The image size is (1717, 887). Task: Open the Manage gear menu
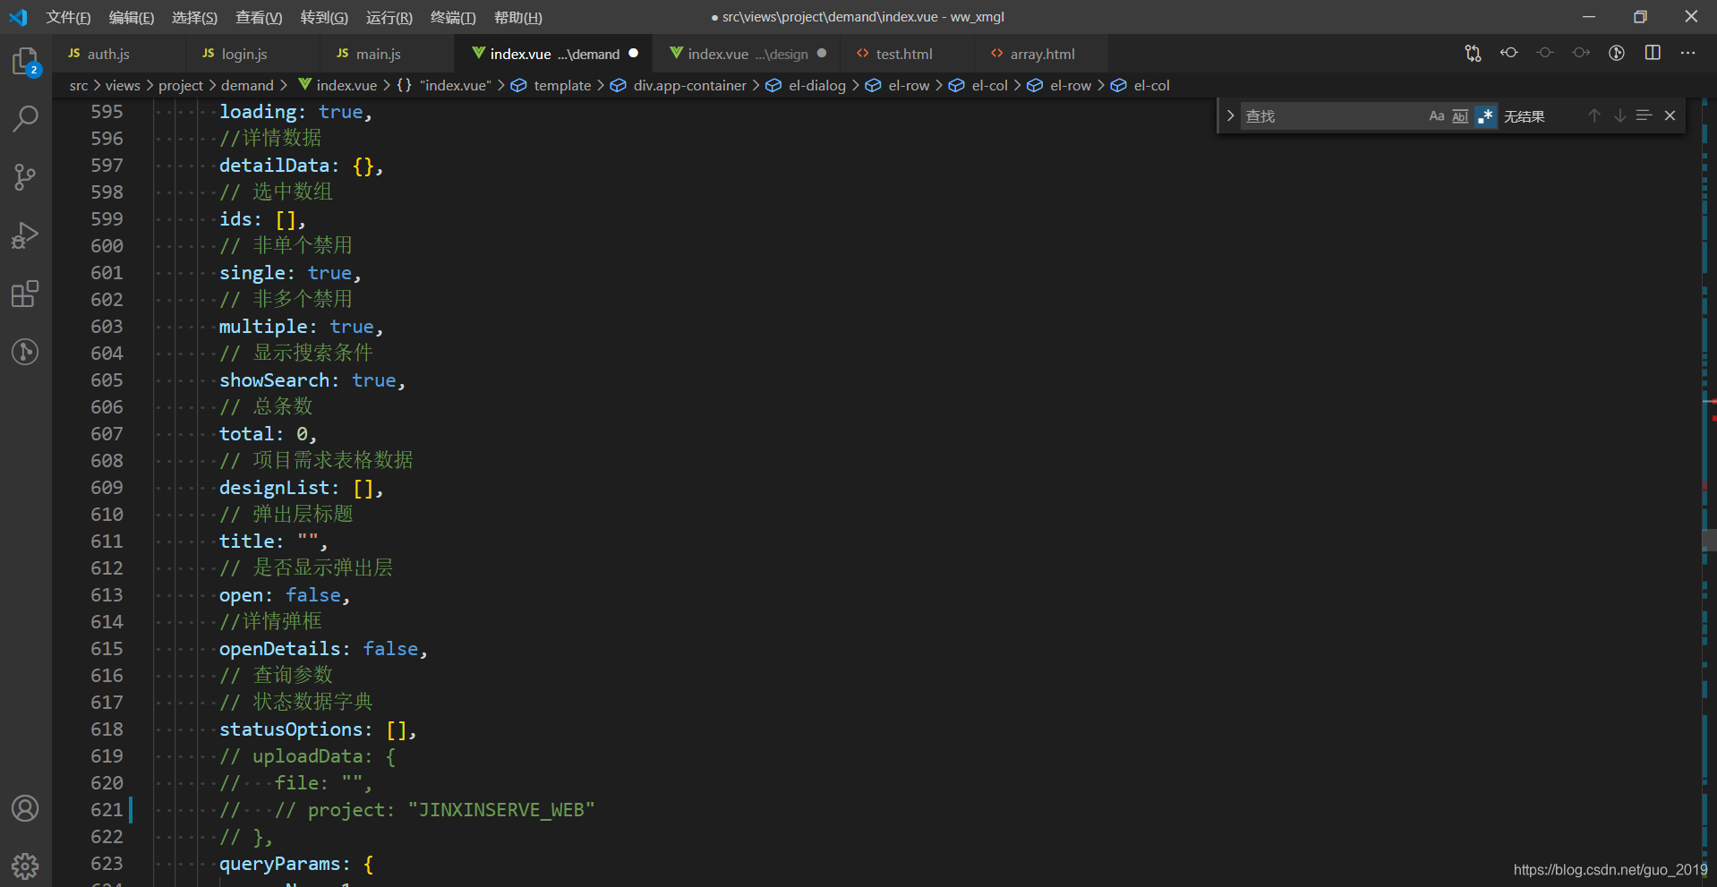coord(25,866)
